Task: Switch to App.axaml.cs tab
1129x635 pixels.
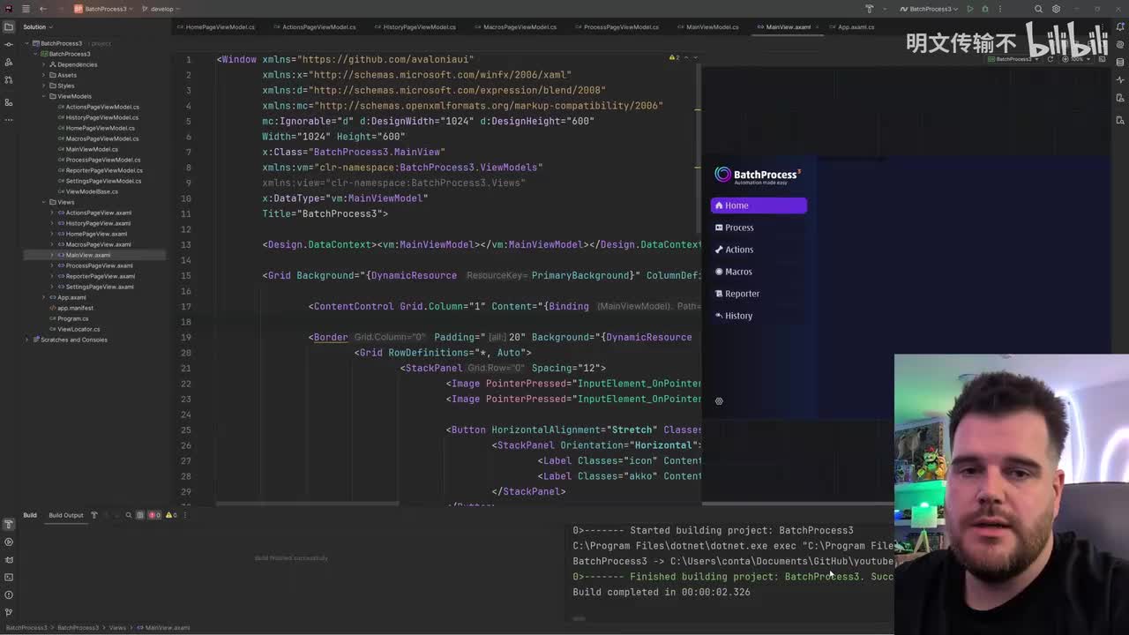Action: [852, 27]
